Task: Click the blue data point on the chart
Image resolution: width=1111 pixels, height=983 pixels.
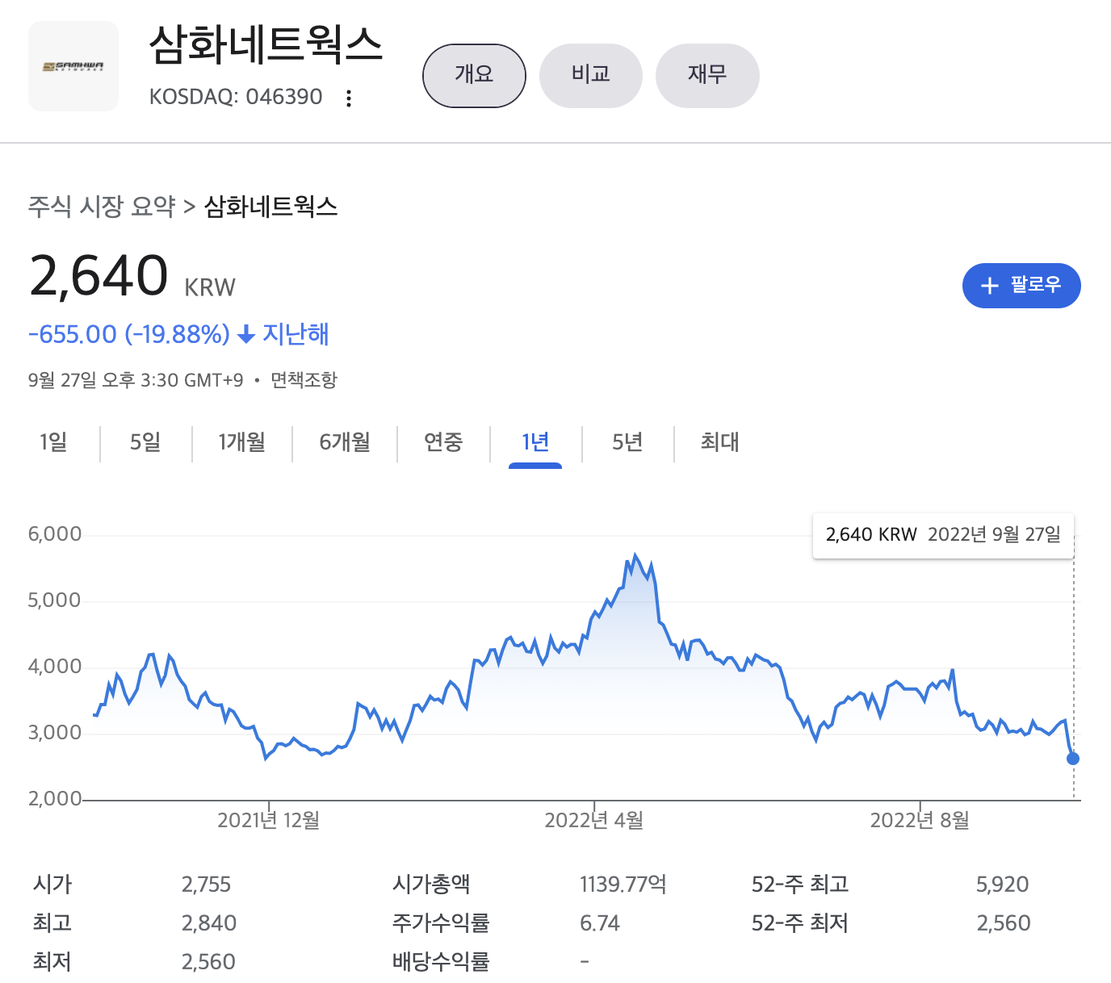Action: [1072, 759]
